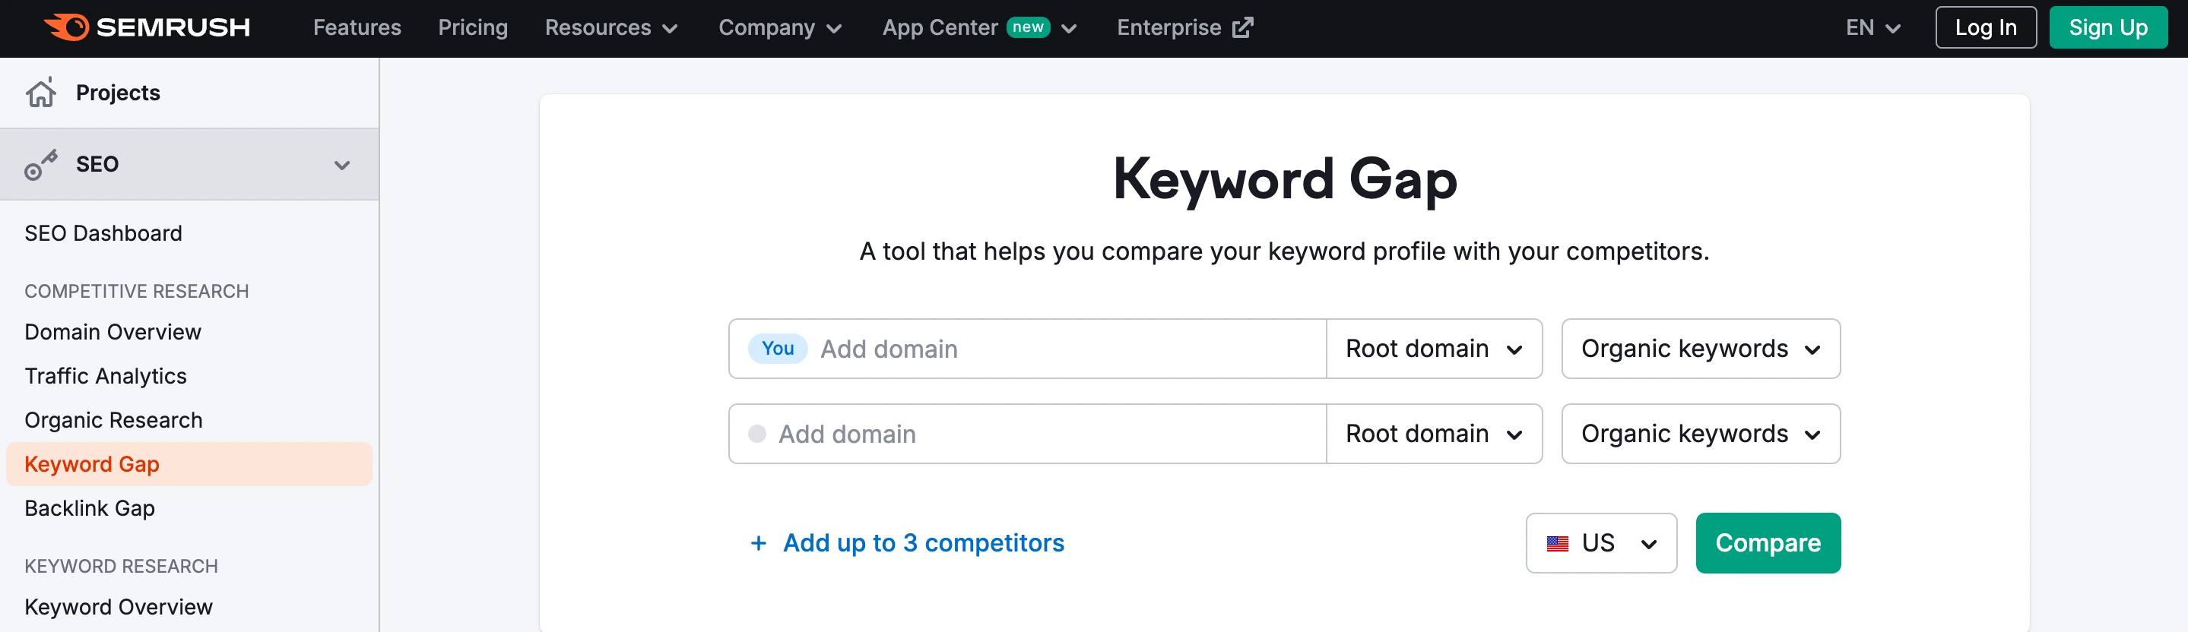Open first row Root domain dropdown

[1434, 349]
